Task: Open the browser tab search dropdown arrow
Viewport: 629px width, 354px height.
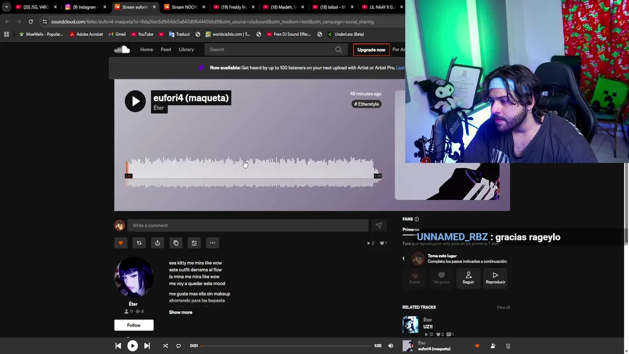Action: pyautogui.click(x=6, y=7)
